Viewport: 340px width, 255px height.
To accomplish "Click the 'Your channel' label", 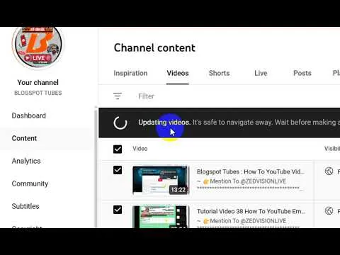I will click(38, 82).
